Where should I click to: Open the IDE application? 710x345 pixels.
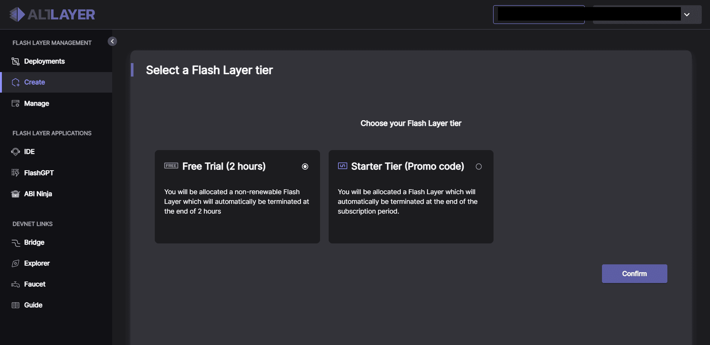click(56, 152)
